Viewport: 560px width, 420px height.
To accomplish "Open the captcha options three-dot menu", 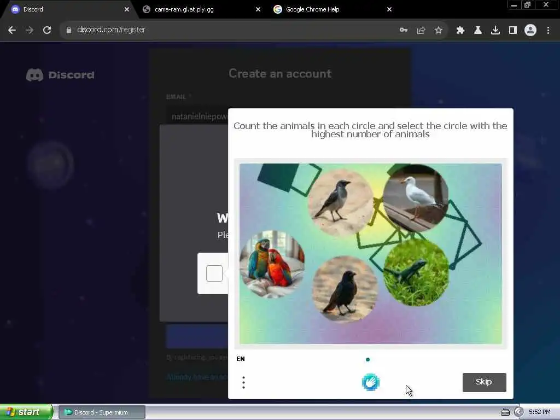I will point(243,382).
